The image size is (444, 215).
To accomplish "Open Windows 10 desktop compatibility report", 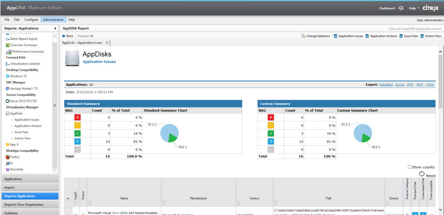I will (19, 76).
